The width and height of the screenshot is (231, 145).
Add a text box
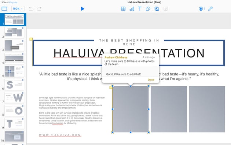pyautogui.click(x=140, y=9)
